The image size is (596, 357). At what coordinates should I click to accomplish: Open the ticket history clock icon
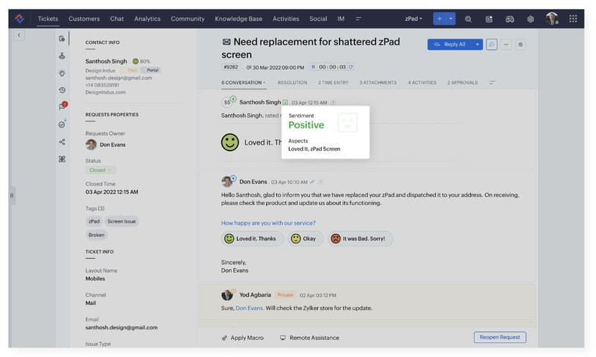[x=62, y=90]
